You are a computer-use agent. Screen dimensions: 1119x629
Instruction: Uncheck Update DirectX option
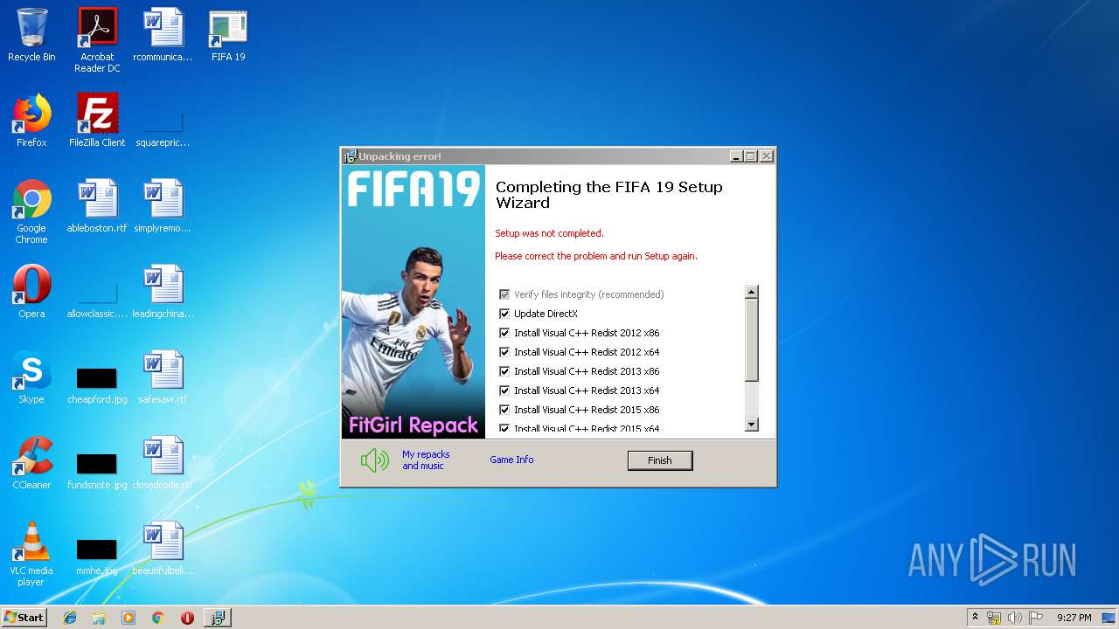click(504, 314)
